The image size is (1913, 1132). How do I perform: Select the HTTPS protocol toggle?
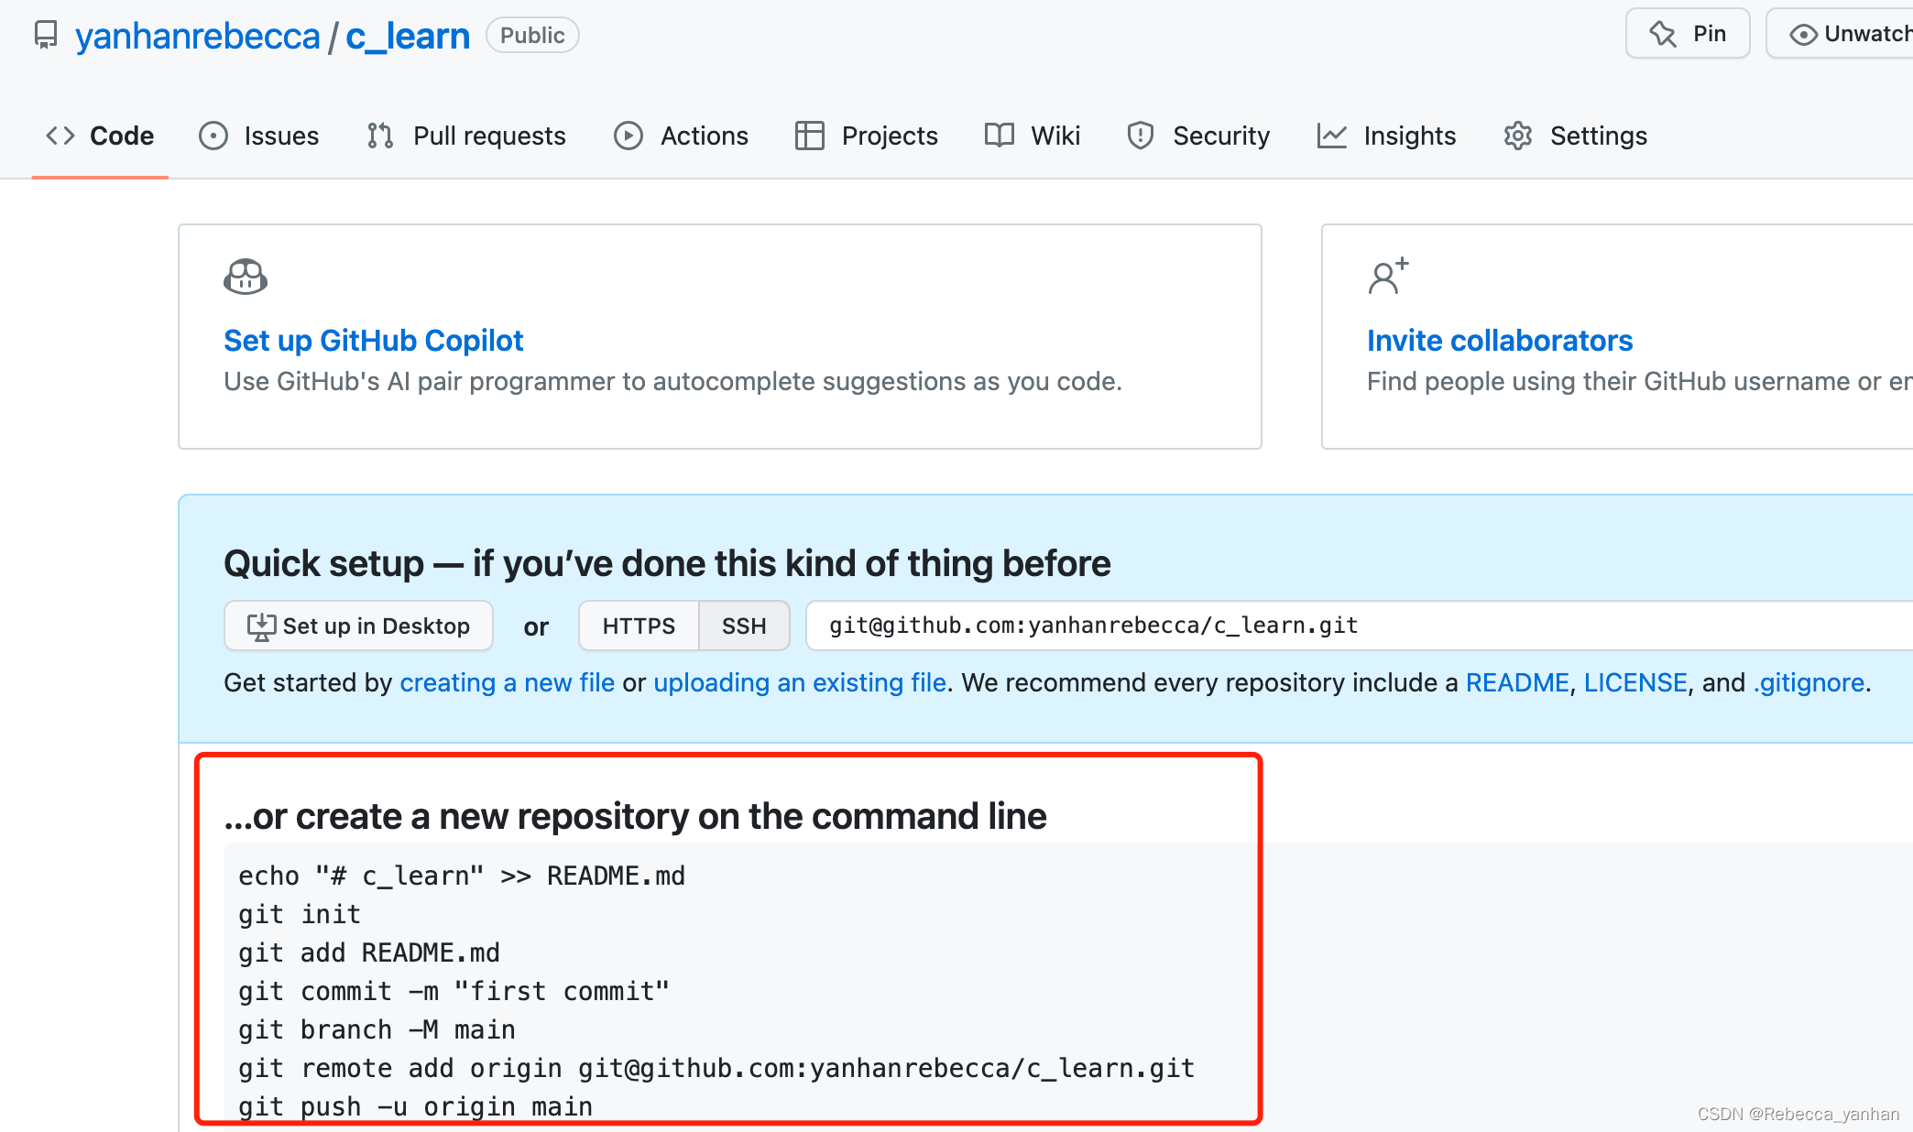[639, 626]
